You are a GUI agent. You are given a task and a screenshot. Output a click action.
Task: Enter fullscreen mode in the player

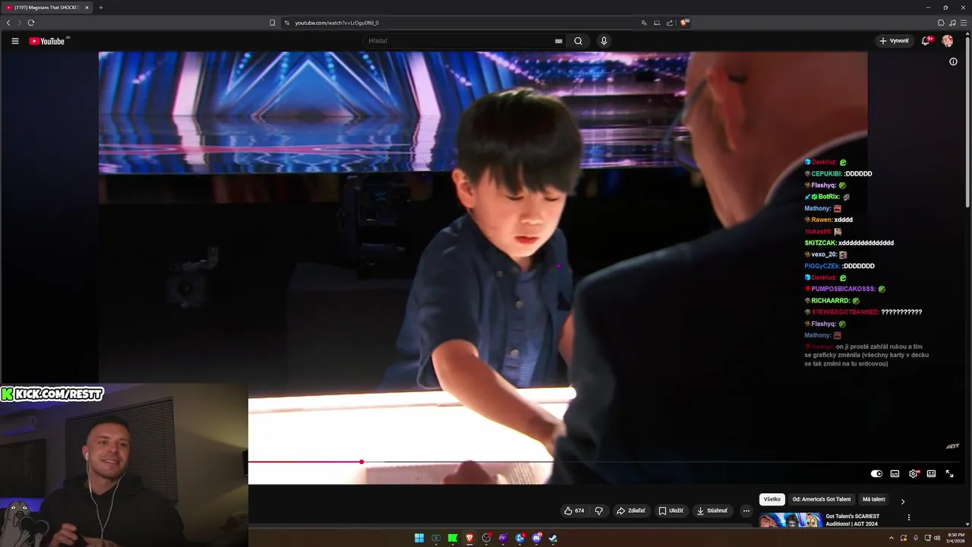(949, 474)
